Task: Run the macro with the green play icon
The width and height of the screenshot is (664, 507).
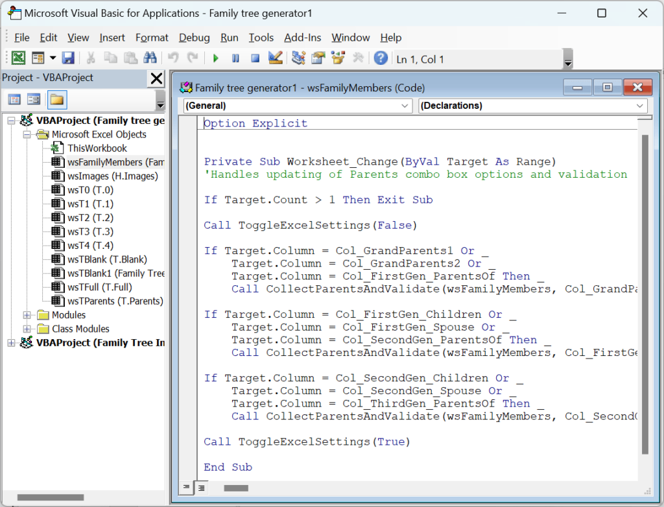Action: [216, 58]
